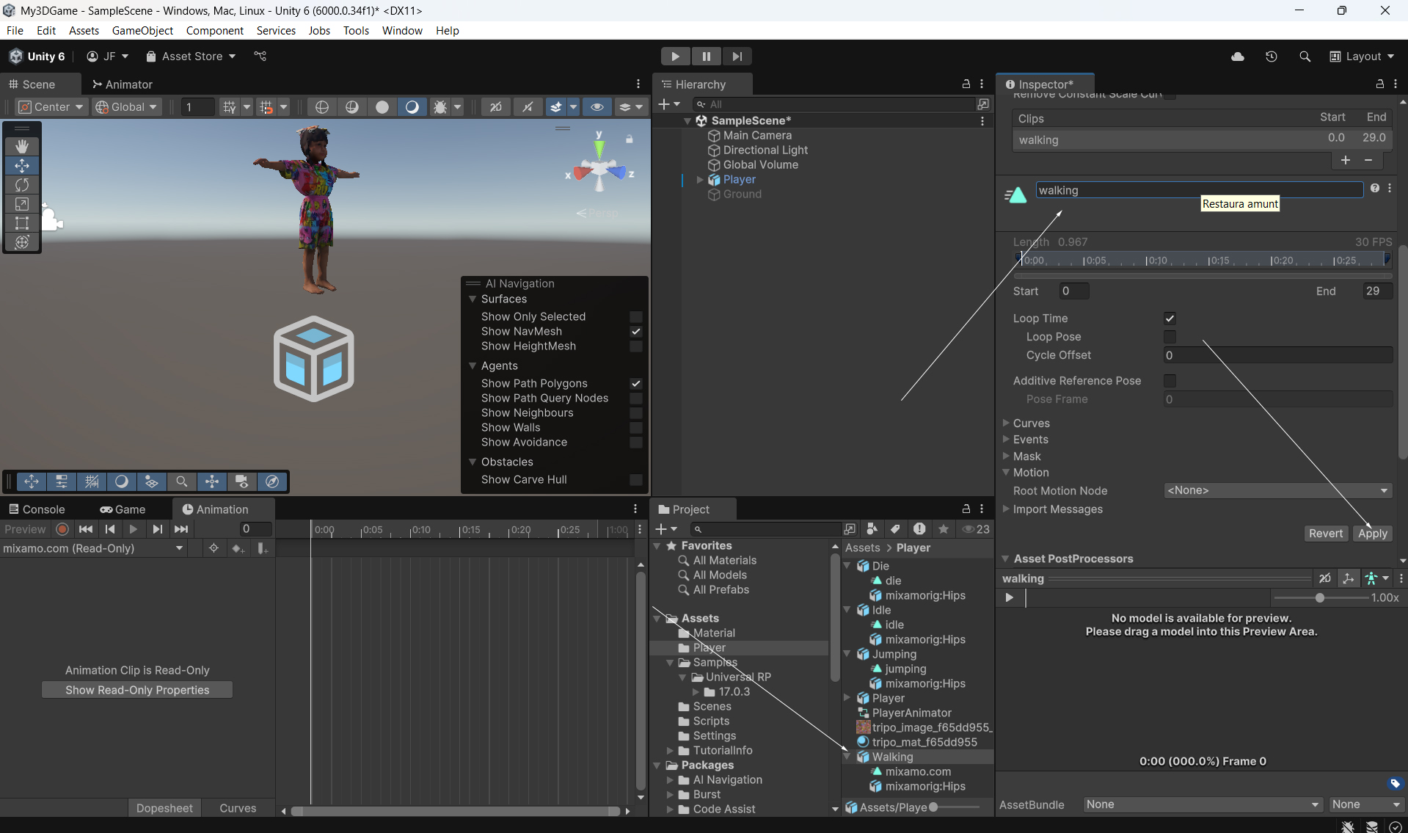Uncheck the Loop Time checkbox

click(1170, 319)
